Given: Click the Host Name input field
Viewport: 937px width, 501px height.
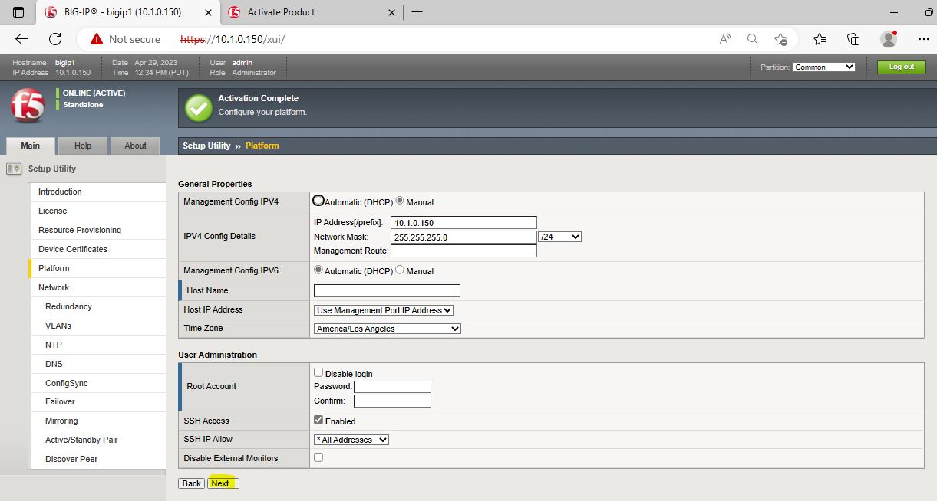Looking at the screenshot, I should point(387,290).
